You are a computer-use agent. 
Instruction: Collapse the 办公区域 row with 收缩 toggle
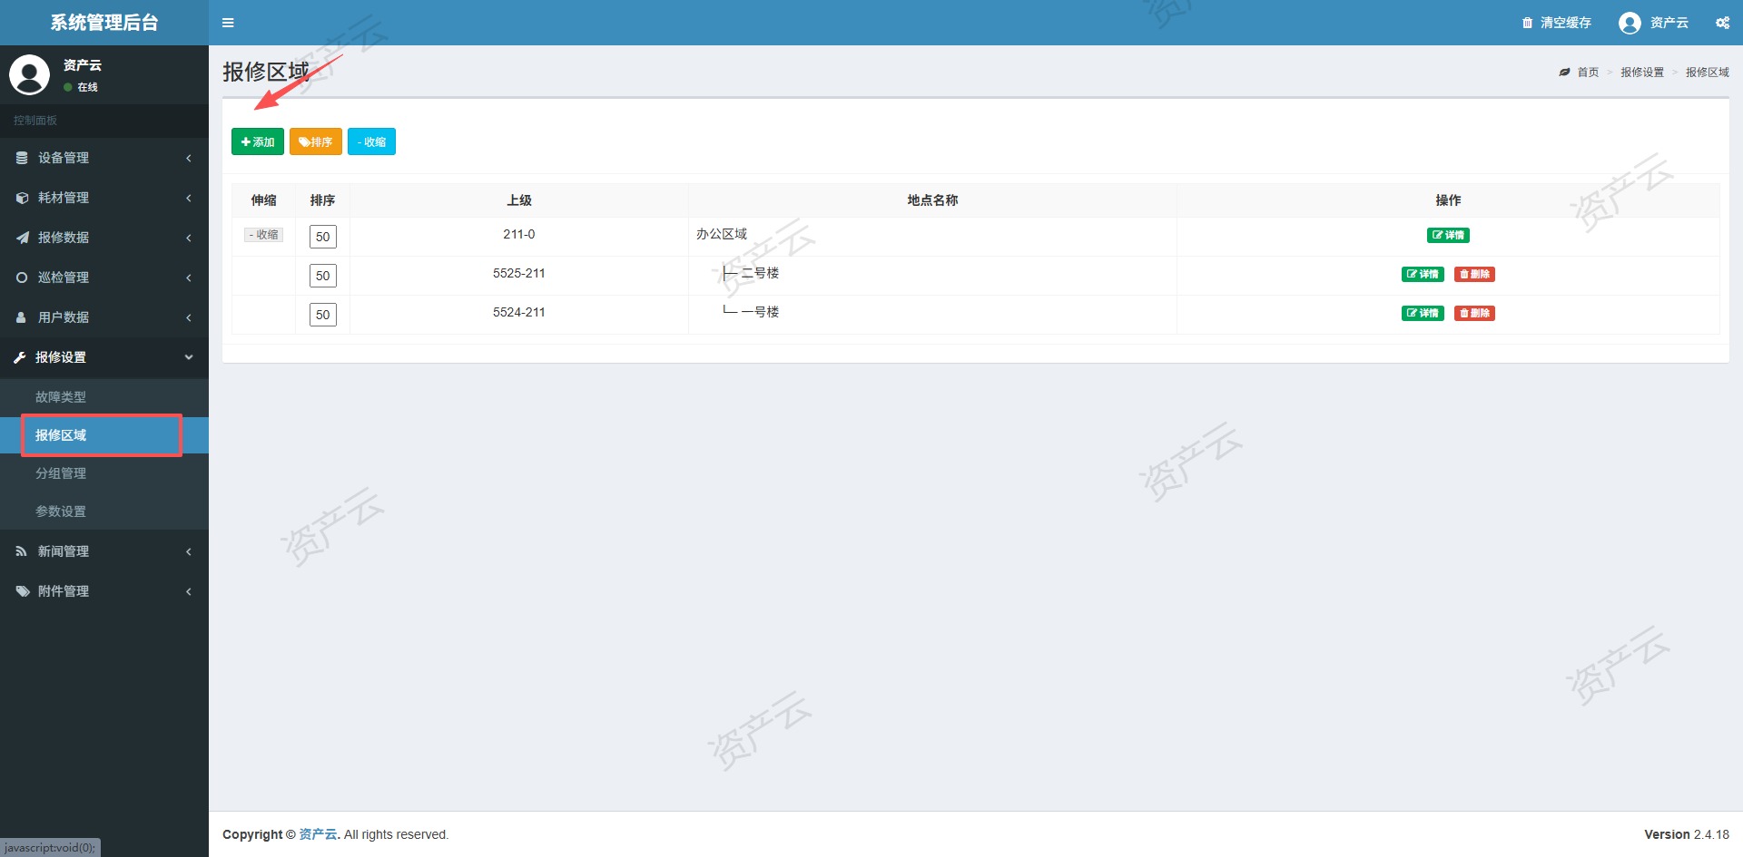coord(264,235)
